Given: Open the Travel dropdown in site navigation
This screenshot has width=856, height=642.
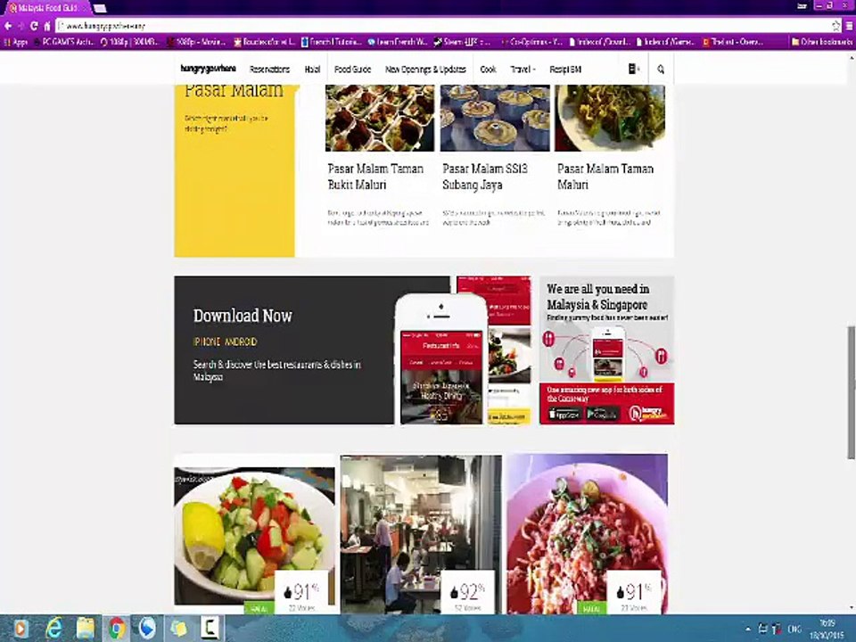Looking at the screenshot, I should (x=523, y=70).
